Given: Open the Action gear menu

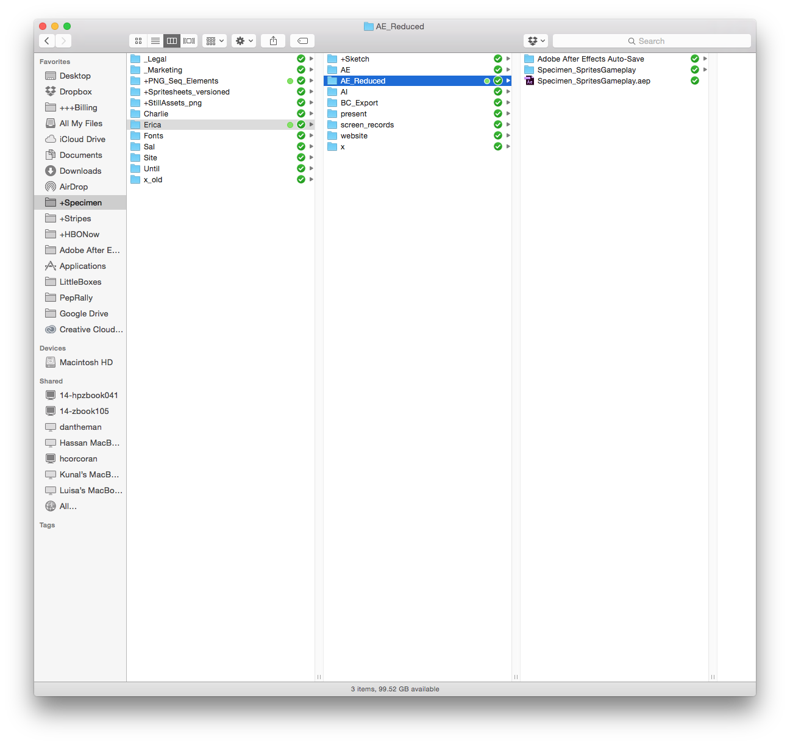Looking at the screenshot, I should point(244,41).
